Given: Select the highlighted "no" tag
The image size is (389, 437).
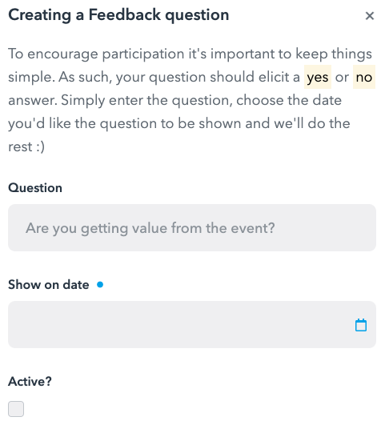Looking at the screenshot, I should (x=364, y=77).
